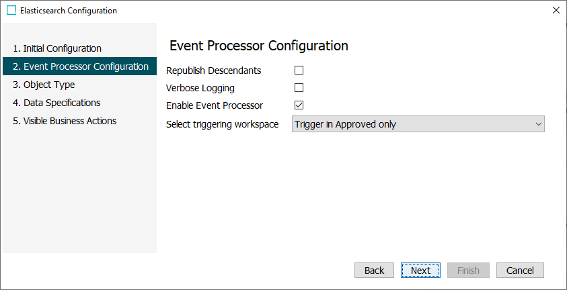The width and height of the screenshot is (567, 290).
Task: Proceed with the Next button
Action: tap(420, 270)
